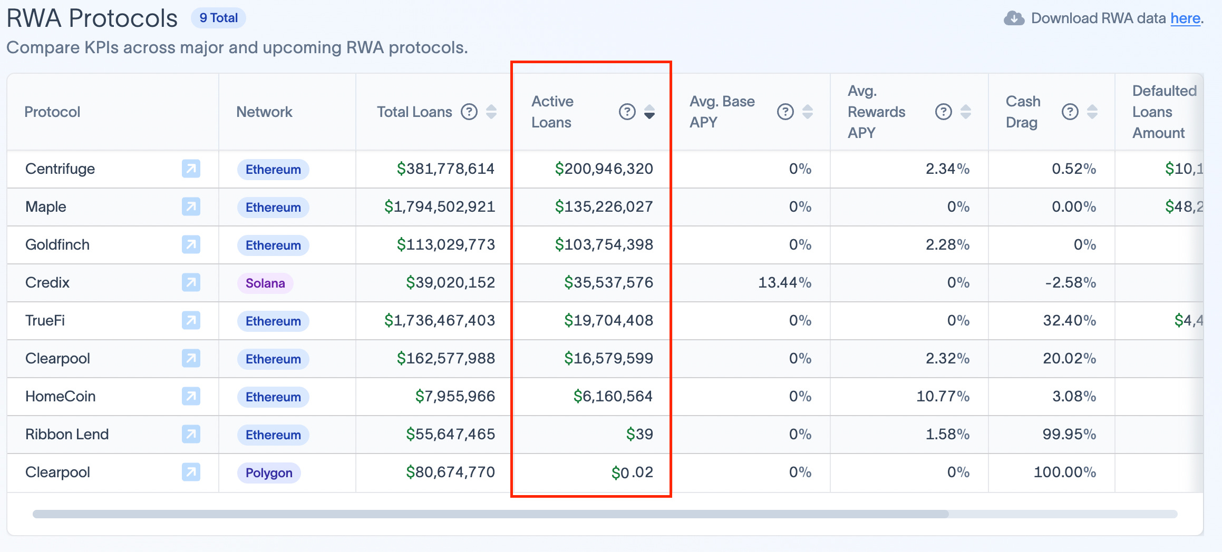Click the 'here' download link
1222x552 pixels.
tap(1185, 18)
